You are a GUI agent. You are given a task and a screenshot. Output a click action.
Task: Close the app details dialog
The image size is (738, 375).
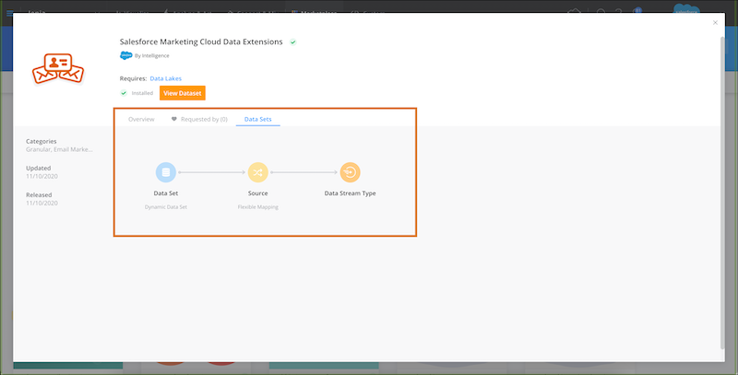pos(715,22)
